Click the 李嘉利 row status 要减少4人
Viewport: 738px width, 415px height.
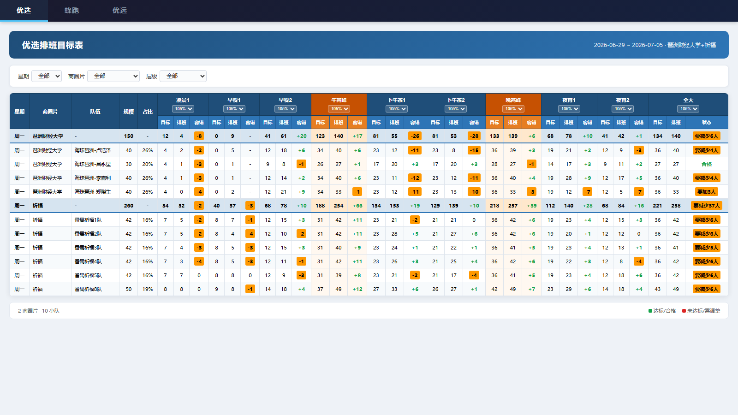(x=707, y=178)
